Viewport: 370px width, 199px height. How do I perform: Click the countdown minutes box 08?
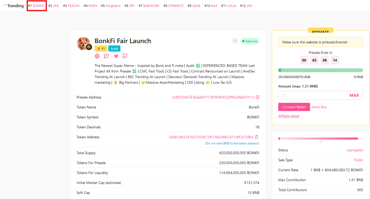click(x=325, y=60)
